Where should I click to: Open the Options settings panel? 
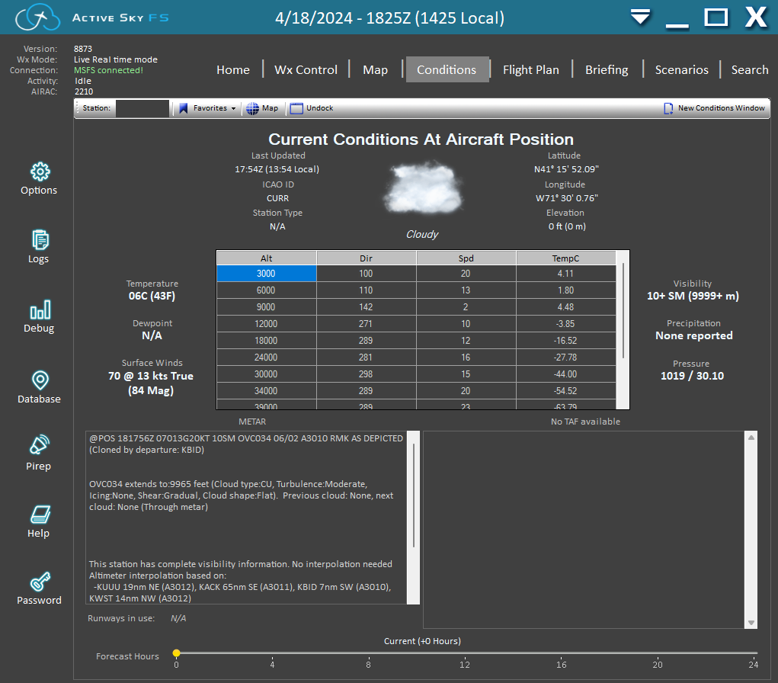(38, 179)
